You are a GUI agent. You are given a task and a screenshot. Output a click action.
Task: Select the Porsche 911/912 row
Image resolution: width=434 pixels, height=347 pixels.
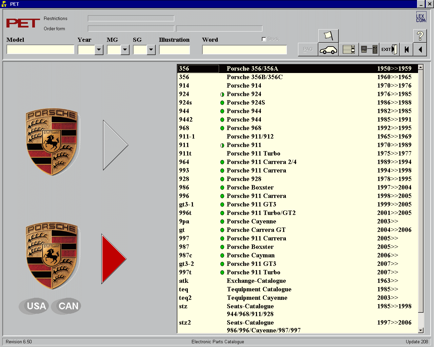(297, 136)
